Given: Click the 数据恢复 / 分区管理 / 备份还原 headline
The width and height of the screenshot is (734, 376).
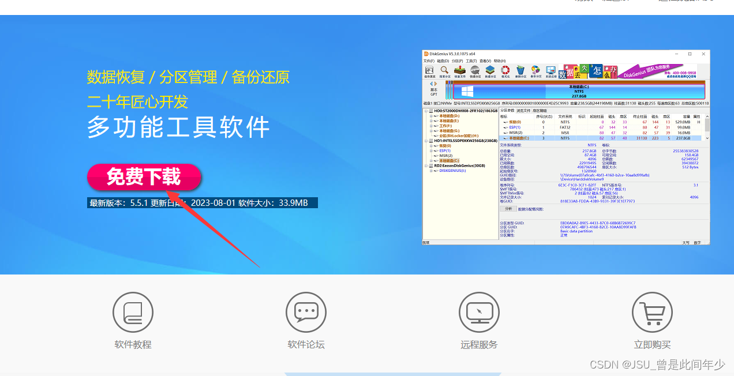Looking at the screenshot, I should (x=188, y=77).
